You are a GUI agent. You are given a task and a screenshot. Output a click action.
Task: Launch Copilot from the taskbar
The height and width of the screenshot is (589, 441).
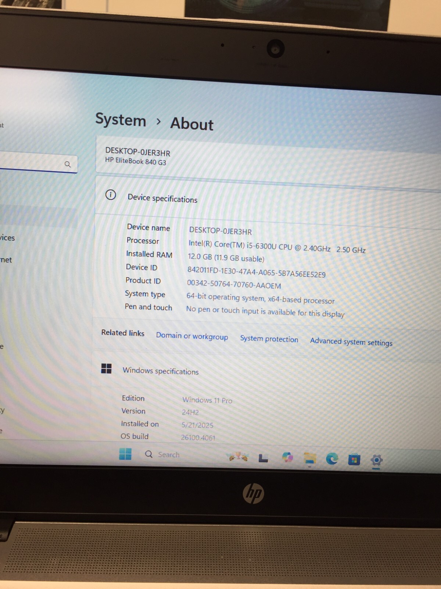tap(287, 457)
